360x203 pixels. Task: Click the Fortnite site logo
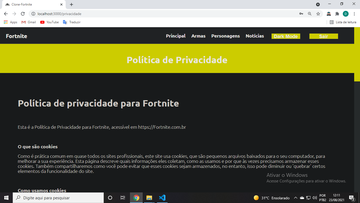pos(16,36)
